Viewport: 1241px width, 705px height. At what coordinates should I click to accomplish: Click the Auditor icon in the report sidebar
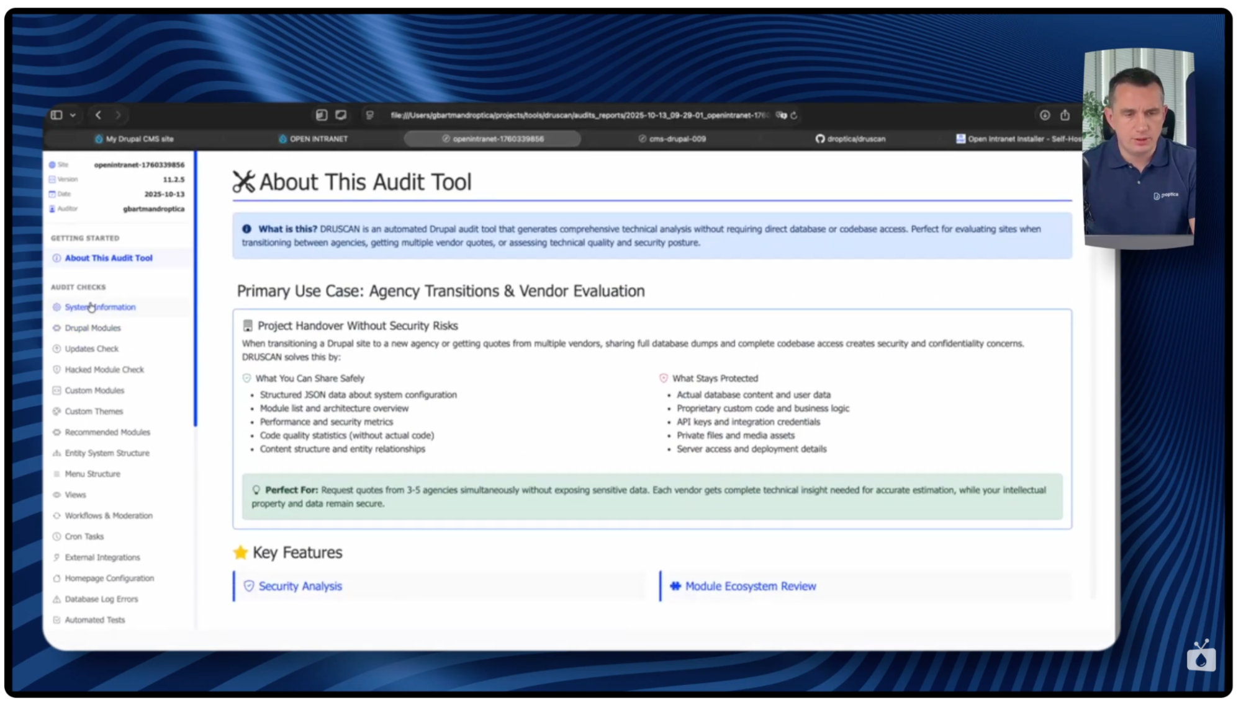pyautogui.click(x=53, y=208)
